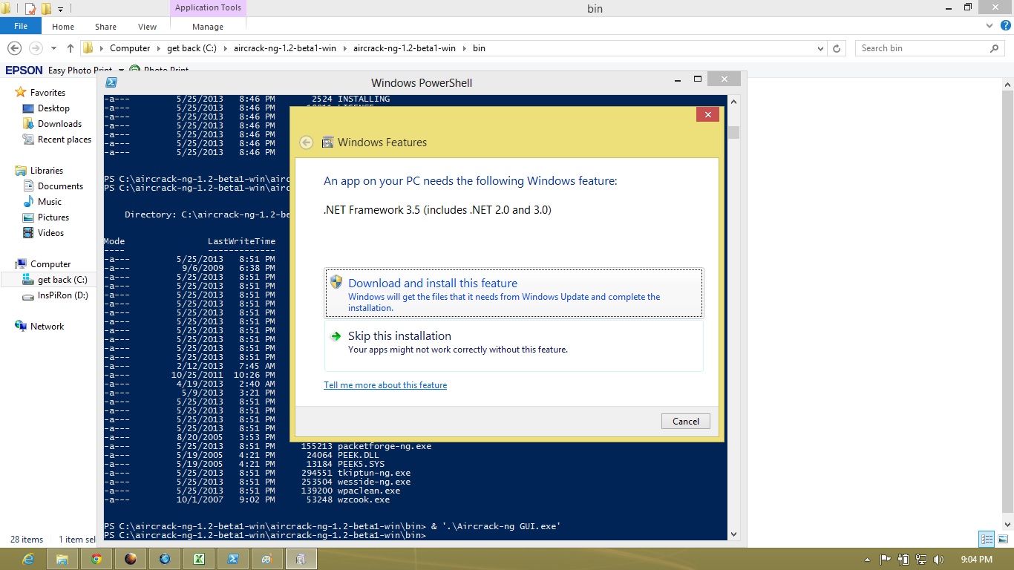Click the Back arrow in Windows Features dialog
The image size is (1014, 570).
click(306, 142)
